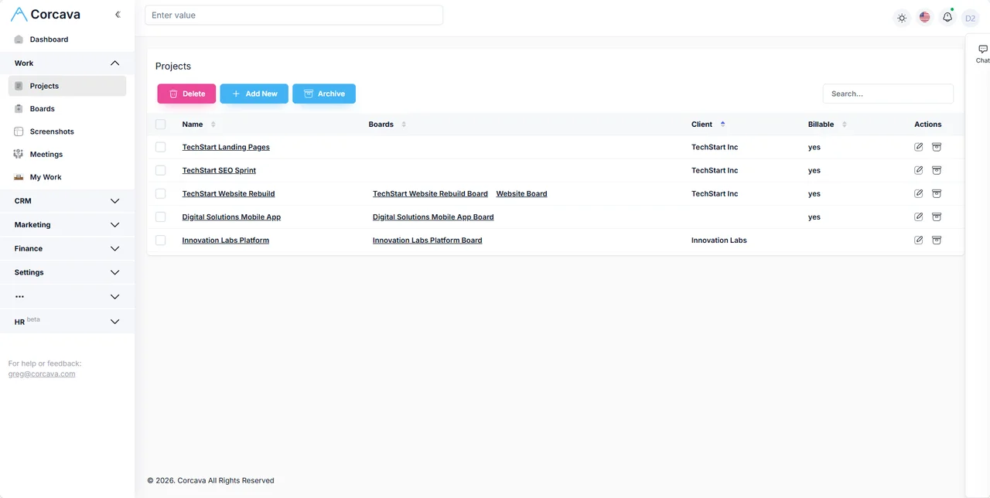
Task: Sort by Boards using the column arrows
Action: (404, 124)
